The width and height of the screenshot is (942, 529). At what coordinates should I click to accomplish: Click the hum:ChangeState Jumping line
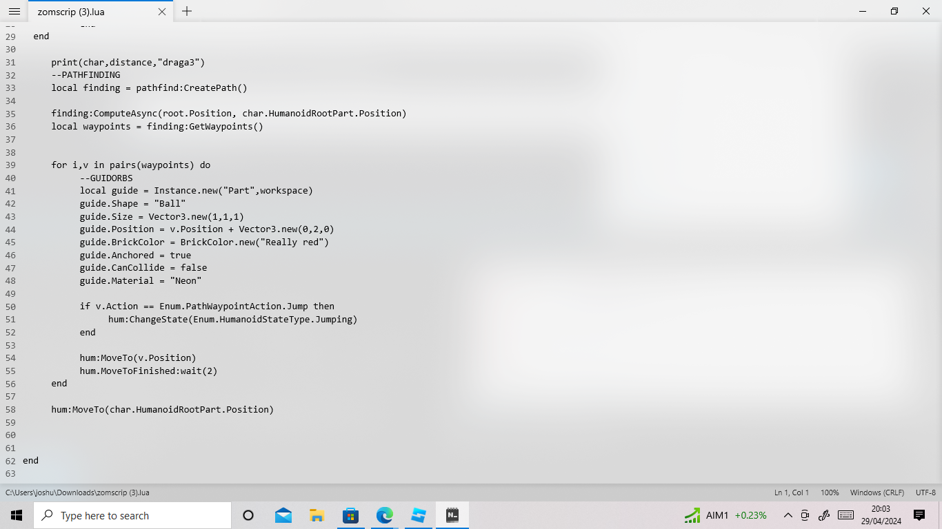(x=232, y=319)
